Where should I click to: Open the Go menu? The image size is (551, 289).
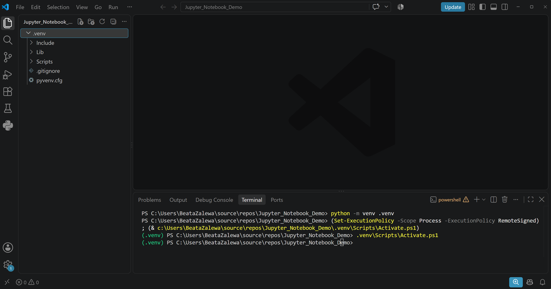98,7
